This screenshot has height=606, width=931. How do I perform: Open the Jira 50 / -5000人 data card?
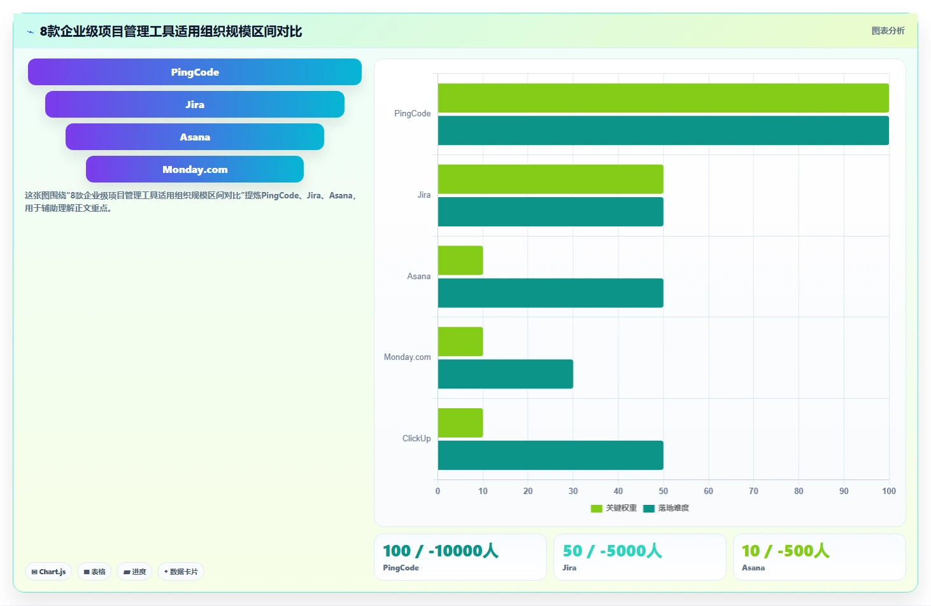click(640, 557)
